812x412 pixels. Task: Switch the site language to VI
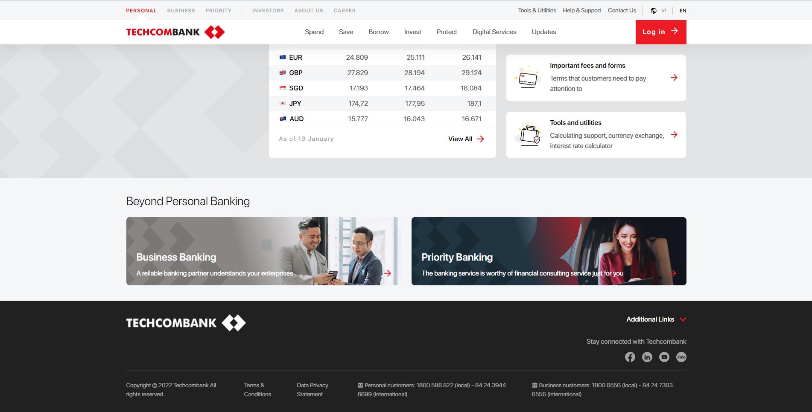pos(663,10)
